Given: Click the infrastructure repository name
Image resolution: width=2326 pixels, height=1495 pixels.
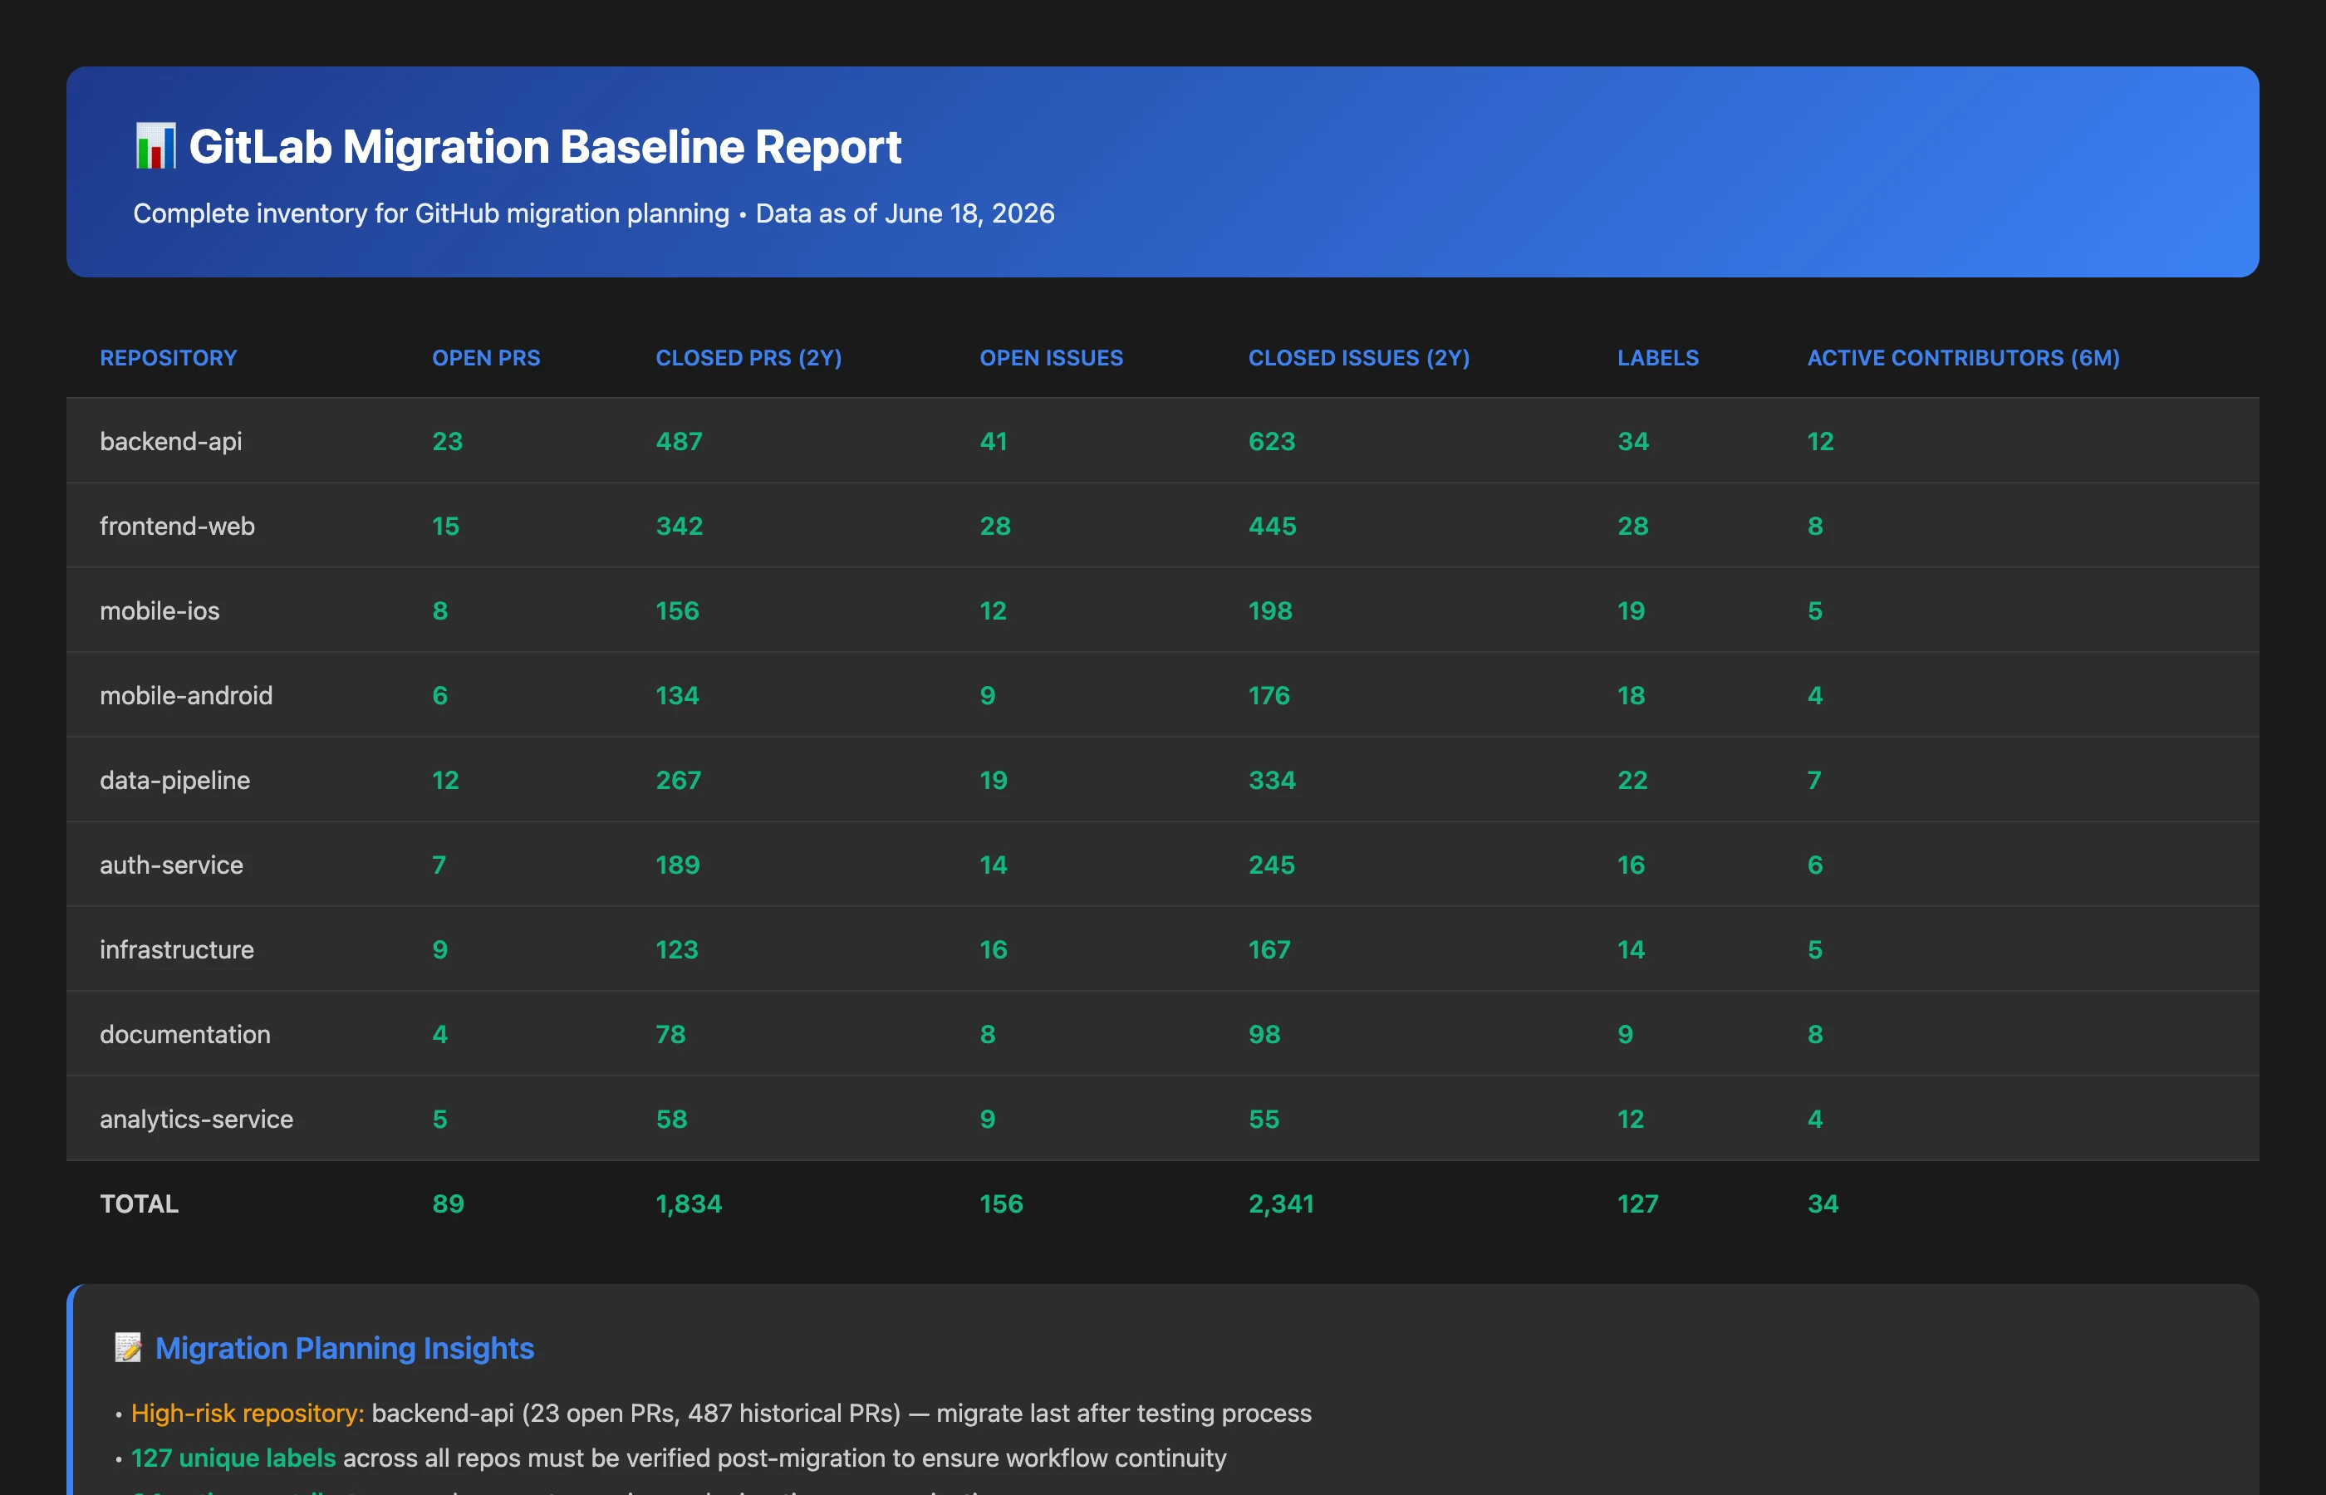Looking at the screenshot, I should [177, 949].
